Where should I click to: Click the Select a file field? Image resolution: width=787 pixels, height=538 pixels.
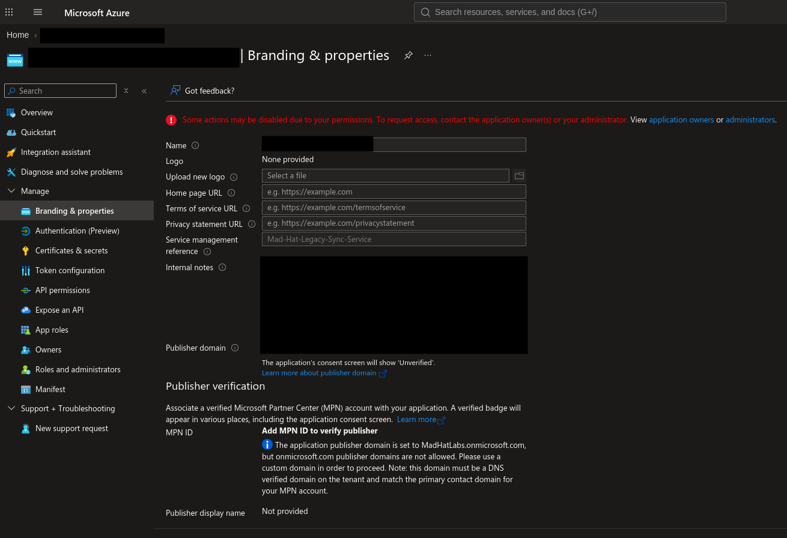click(386, 175)
